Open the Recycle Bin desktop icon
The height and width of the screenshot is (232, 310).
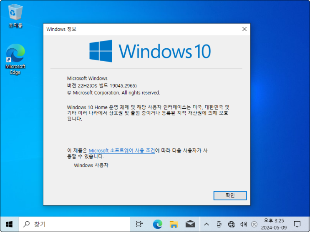point(15,16)
